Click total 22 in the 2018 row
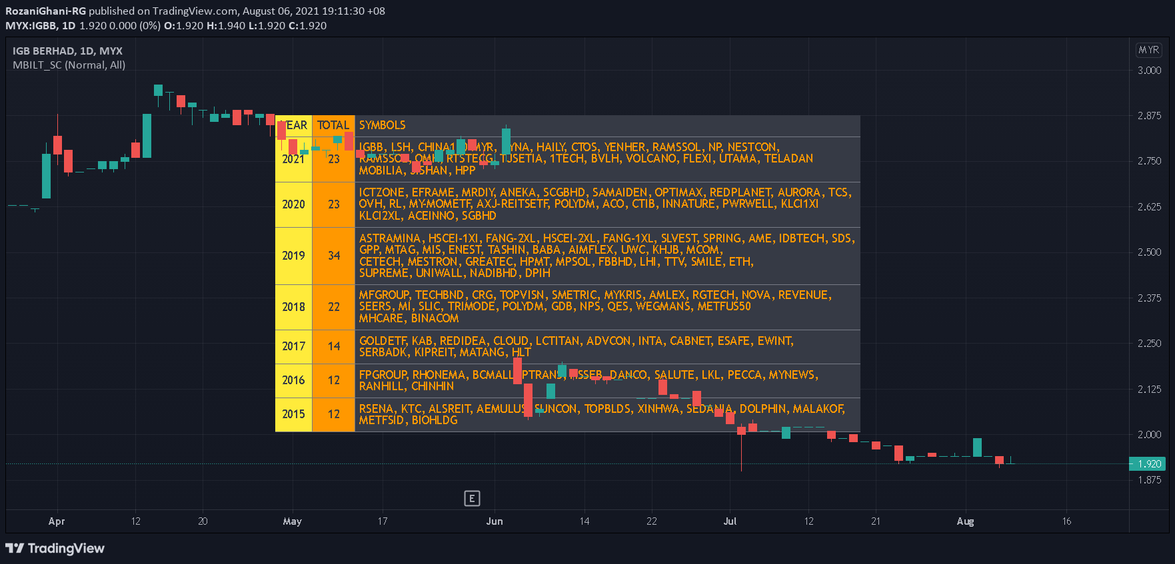Screen dimensions: 1175x564 pos(334,307)
